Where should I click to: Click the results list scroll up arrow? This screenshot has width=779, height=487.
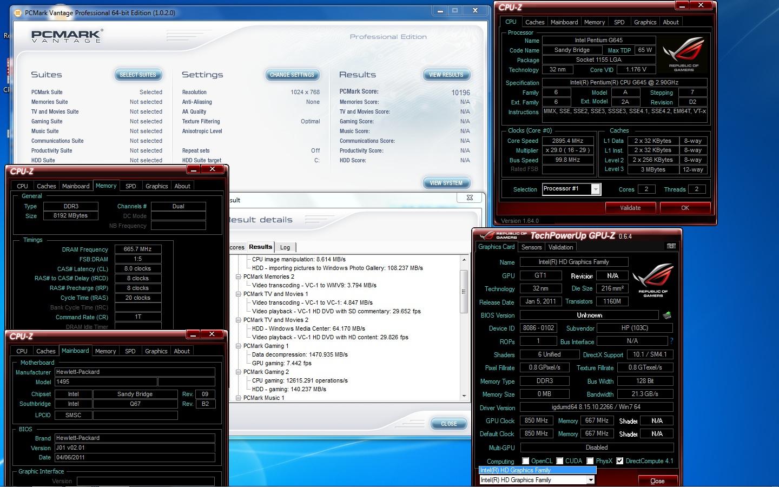[464, 260]
